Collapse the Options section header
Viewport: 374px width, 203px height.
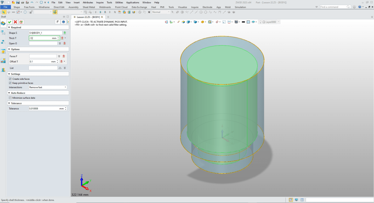click(15, 49)
